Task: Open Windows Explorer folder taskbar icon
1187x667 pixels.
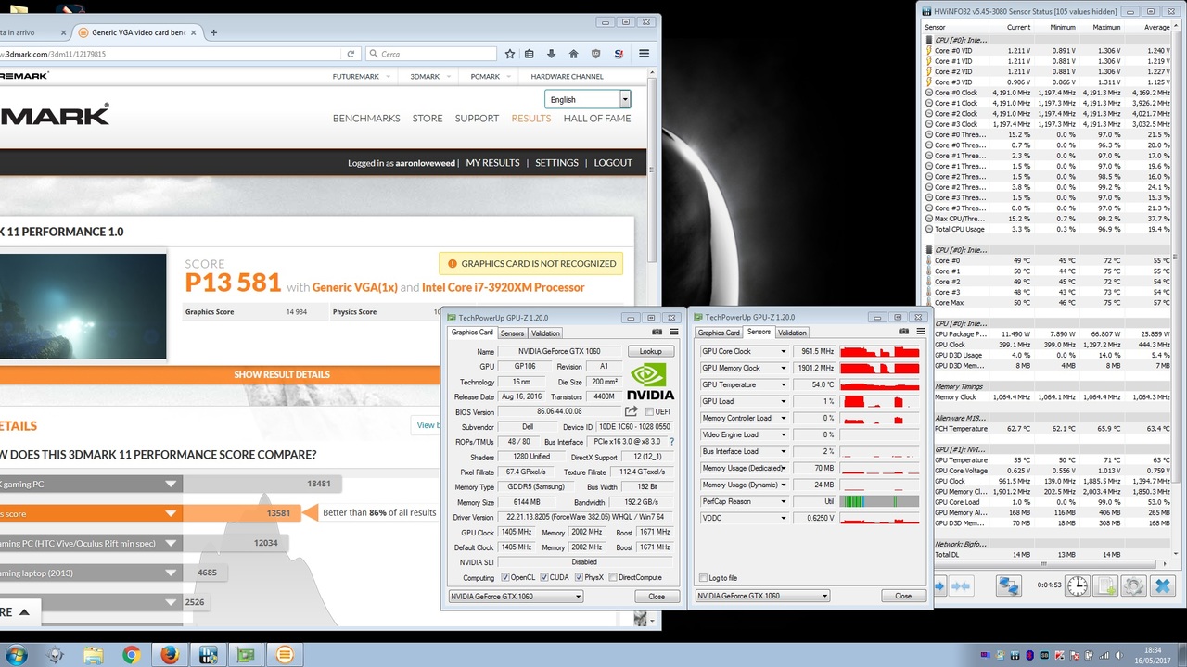Action: [x=93, y=655]
